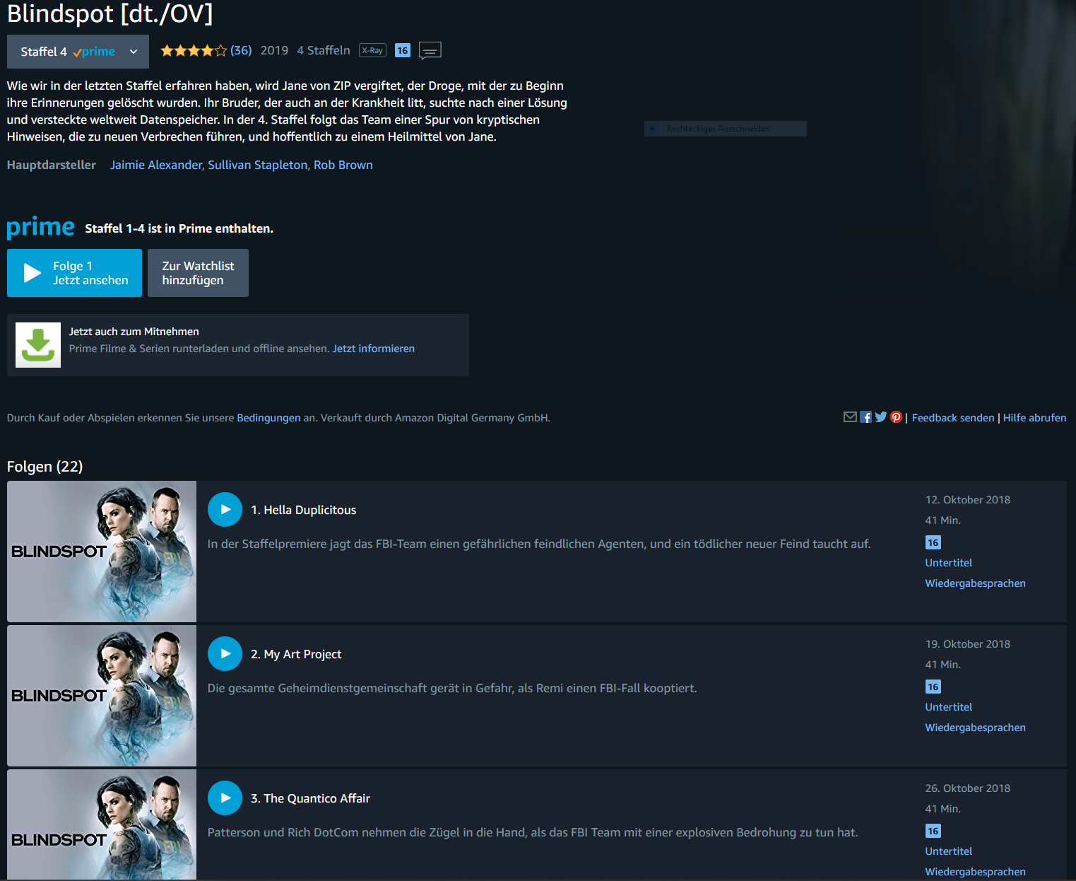Click the 4 Staffeln text
This screenshot has height=881, width=1076.
pos(324,50)
